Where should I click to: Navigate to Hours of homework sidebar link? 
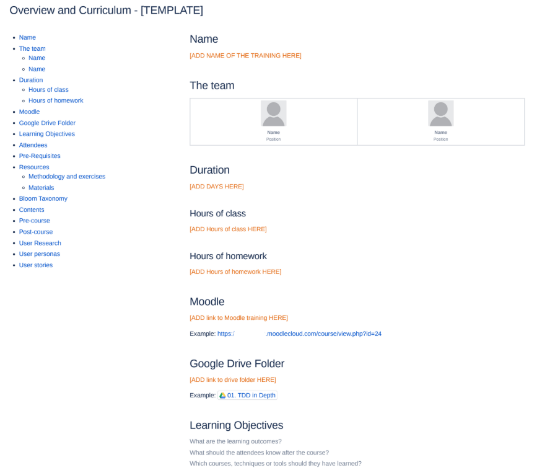point(56,100)
